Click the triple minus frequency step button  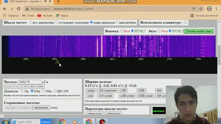click(7, 86)
